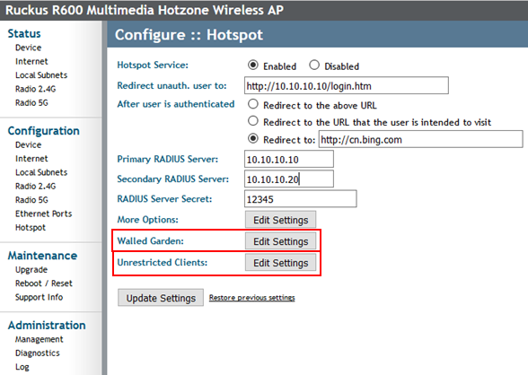This screenshot has width=528, height=375.
Task: Open Device under Configuration section
Action: pos(29,145)
